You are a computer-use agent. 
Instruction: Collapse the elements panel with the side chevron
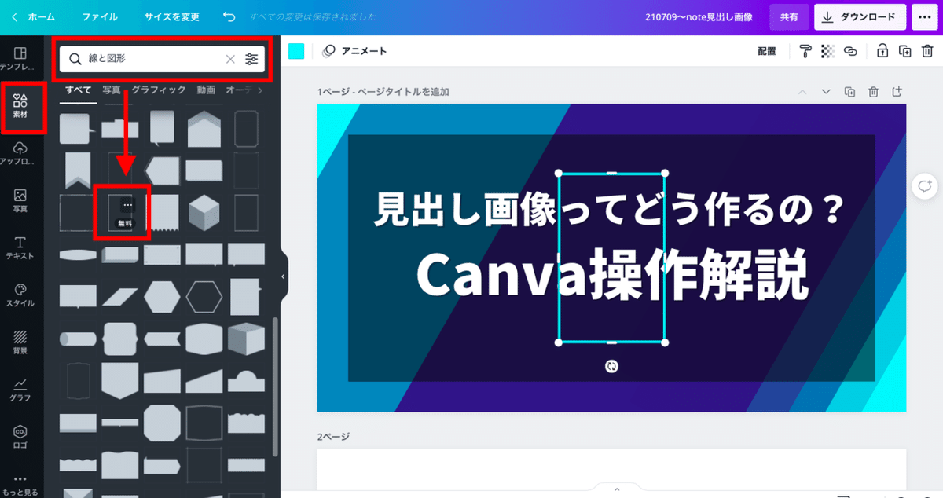tap(284, 276)
